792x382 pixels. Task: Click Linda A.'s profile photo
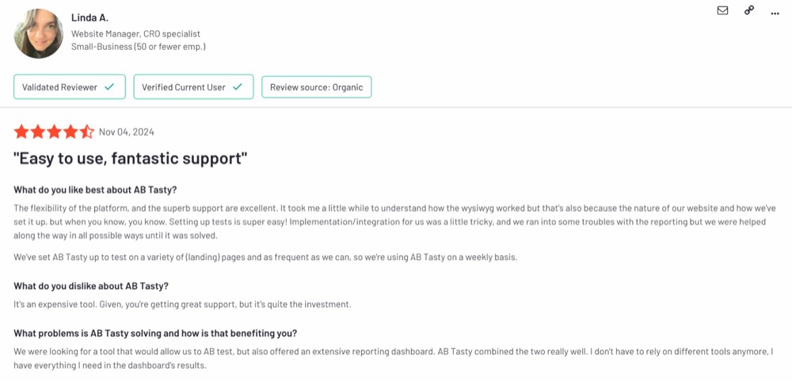38,33
